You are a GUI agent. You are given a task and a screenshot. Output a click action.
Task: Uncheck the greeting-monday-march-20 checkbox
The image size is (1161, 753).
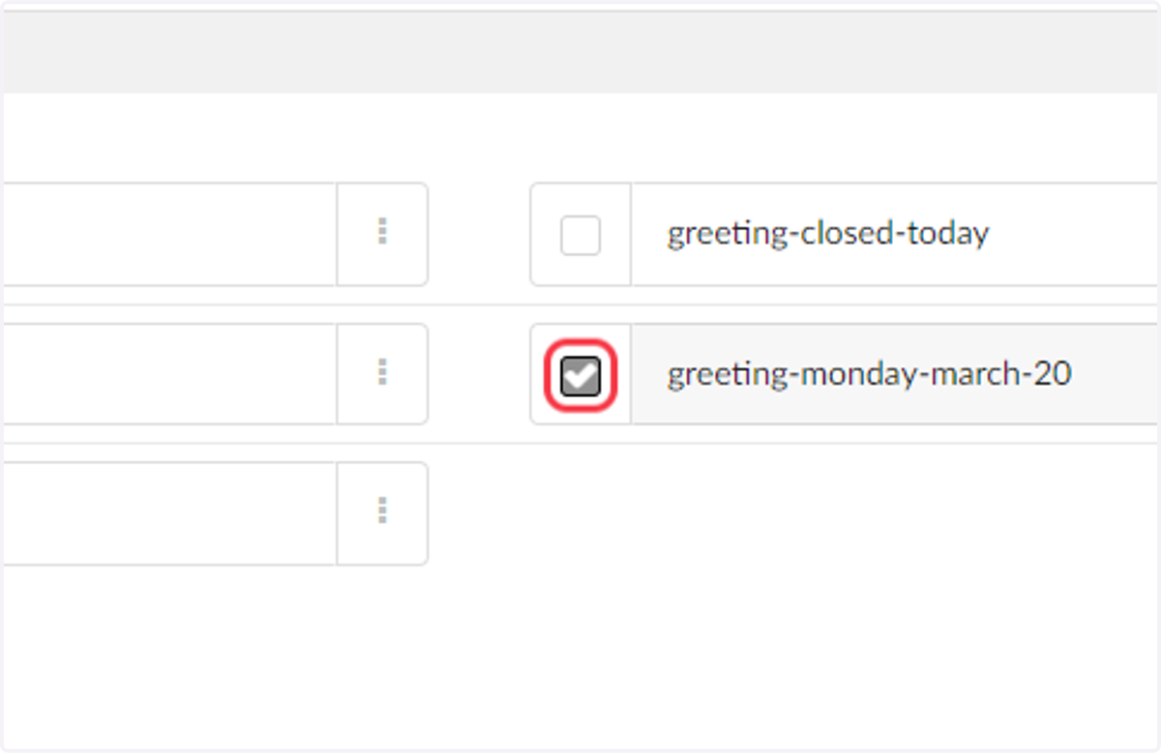coord(580,375)
